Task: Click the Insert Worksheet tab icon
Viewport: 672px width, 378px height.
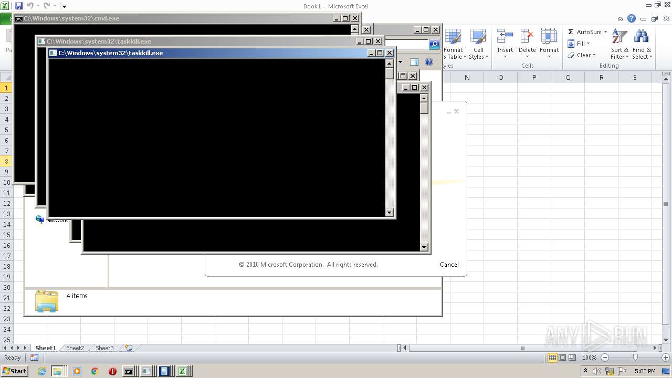Action: tap(129, 348)
